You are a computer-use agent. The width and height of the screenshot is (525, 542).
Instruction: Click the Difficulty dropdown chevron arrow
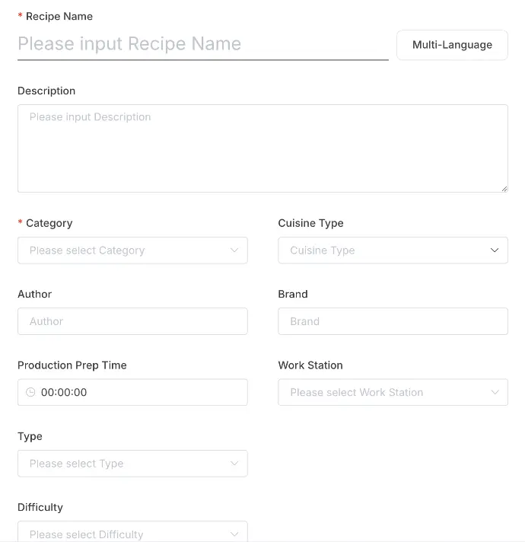click(234, 534)
